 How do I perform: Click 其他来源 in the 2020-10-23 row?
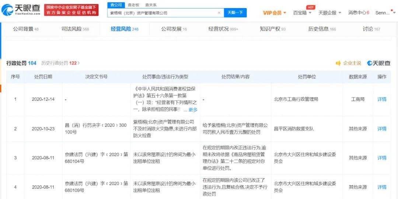(357, 129)
